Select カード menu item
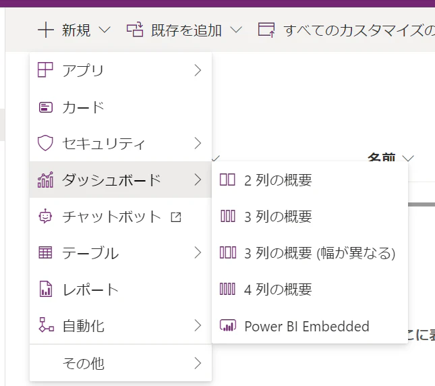This screenshot has height=386, width=435. pos(121,107)
